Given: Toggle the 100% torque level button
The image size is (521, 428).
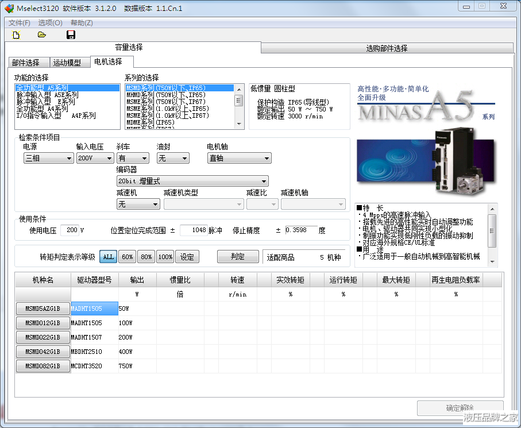Looking at the screenshot, I should click(x=165, y=257).
